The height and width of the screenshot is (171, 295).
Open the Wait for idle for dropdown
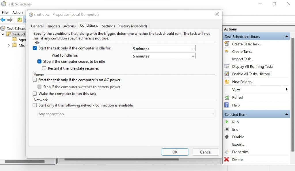tap(164, 56)
